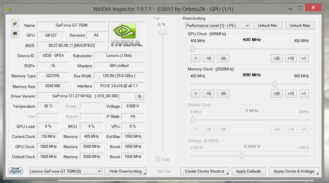Screen dimensions: 329x183
Task: Click the Subvendor value Lenovo (17AA)
Action: (x=119, y=55)
